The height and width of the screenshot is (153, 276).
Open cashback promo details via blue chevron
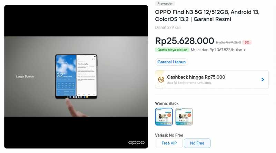[263, 79]
